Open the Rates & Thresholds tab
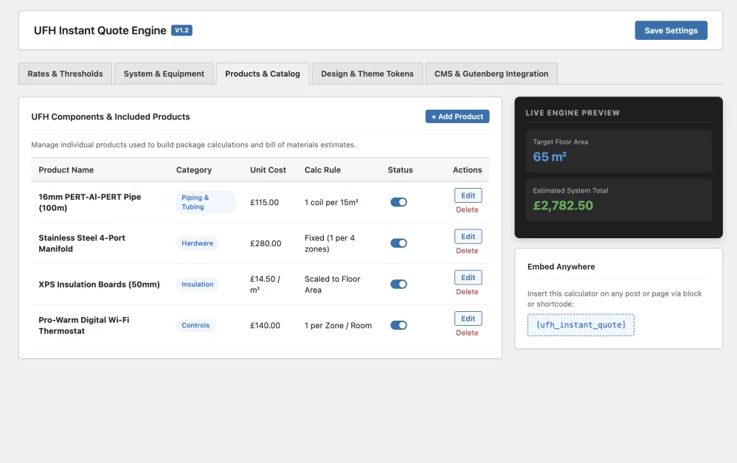This screenshot has height=463, width=737. [66, 74]
